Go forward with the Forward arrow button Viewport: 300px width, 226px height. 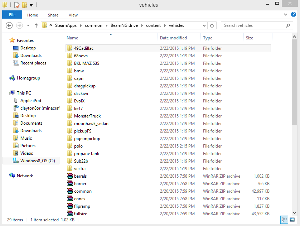(19, 25)
